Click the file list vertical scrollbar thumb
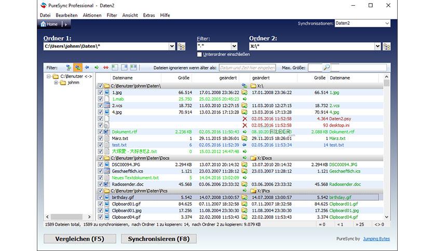The width and height of the screenshot is (434, 251). [387, 83]
